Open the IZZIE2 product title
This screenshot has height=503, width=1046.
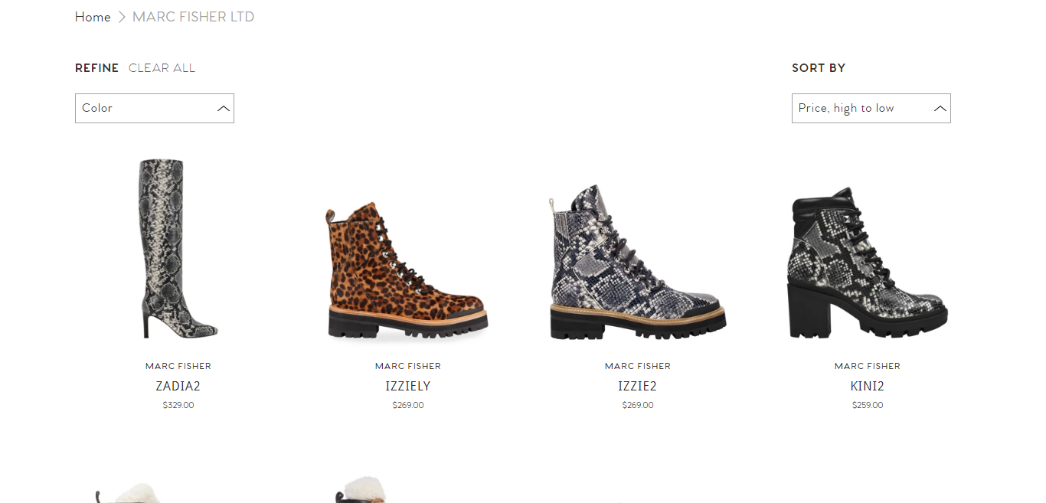click(x=638, y=387)
